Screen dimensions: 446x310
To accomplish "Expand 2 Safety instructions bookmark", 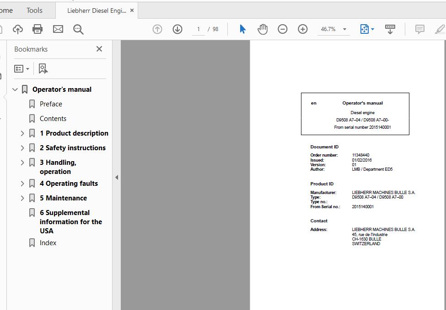I will pos(22,147).
